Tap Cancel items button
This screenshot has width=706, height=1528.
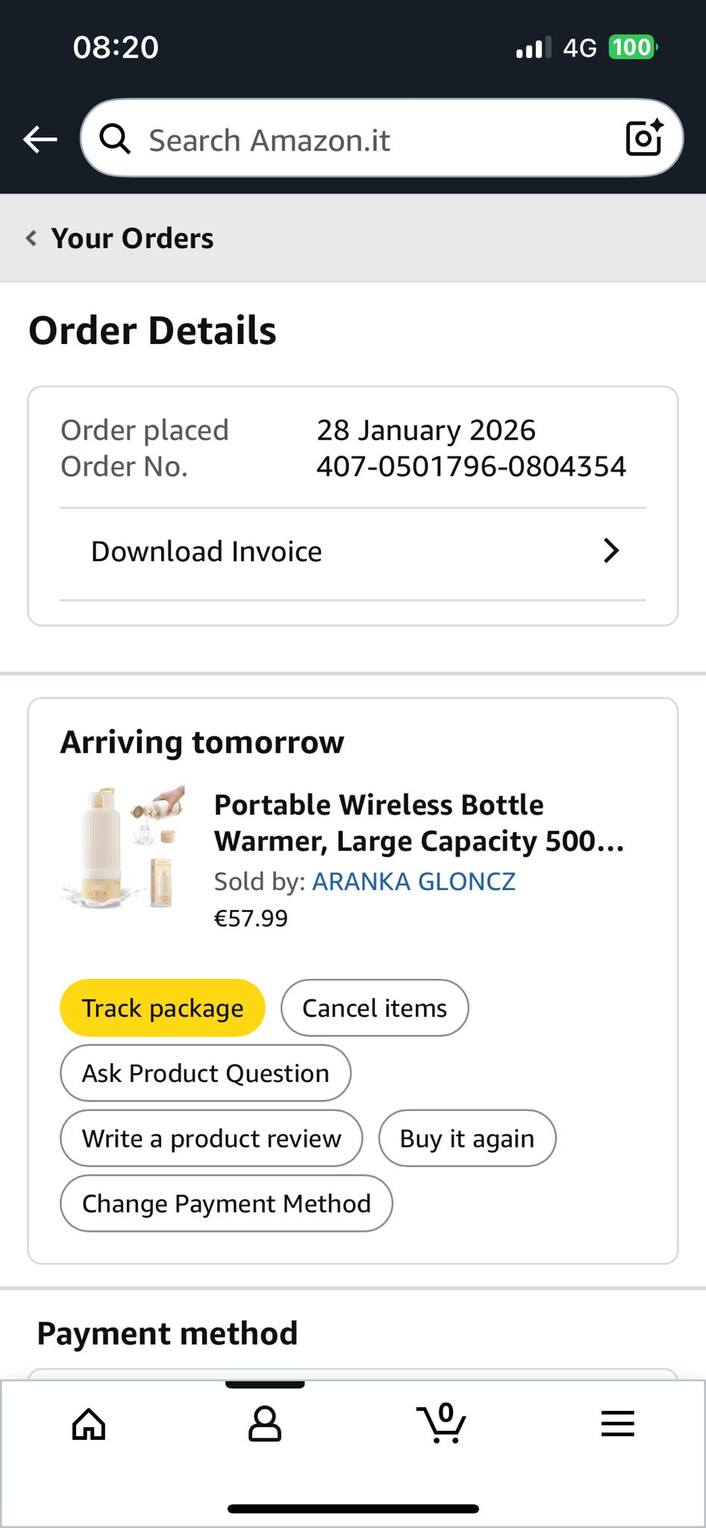(375, 1008)
